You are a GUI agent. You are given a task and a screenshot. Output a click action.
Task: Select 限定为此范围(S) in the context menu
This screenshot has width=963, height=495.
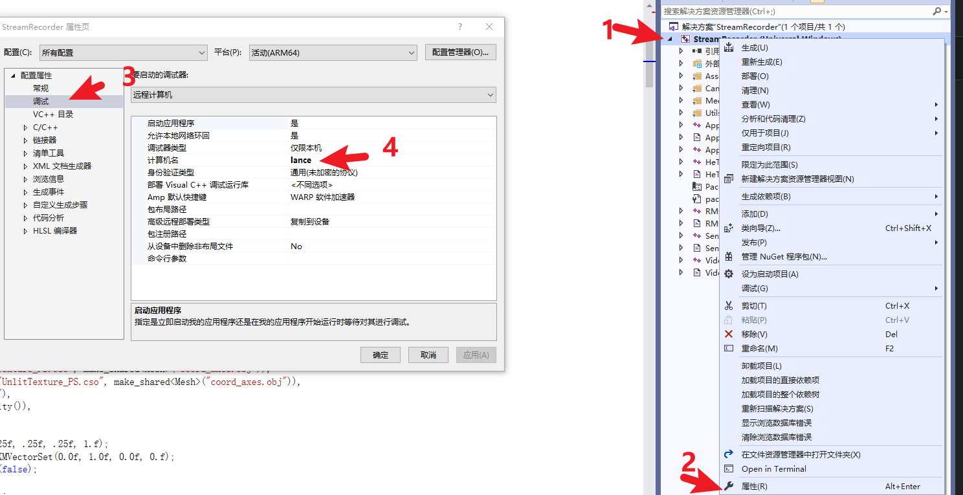pyautogui.click(x=832, y=164)
